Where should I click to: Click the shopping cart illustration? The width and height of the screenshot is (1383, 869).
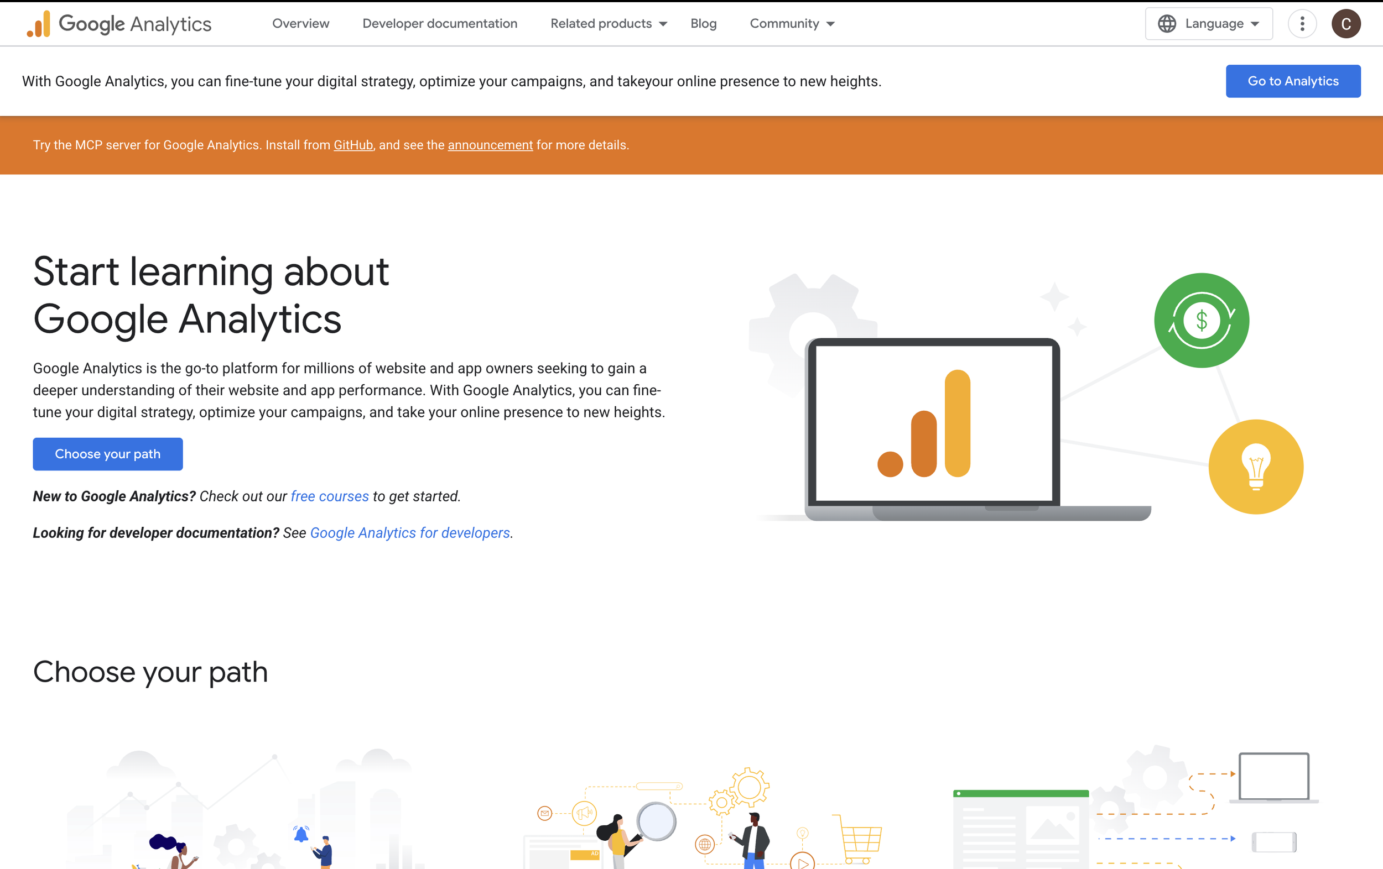(859, 839)
